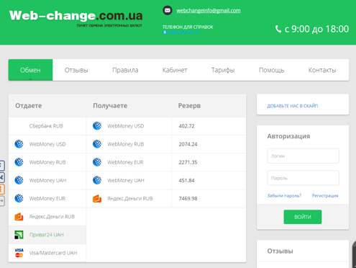Screen dimensions: 356x268
Task: Click Яндекс.Деньги wallet icon in Отдаете column
Action: 19,217
